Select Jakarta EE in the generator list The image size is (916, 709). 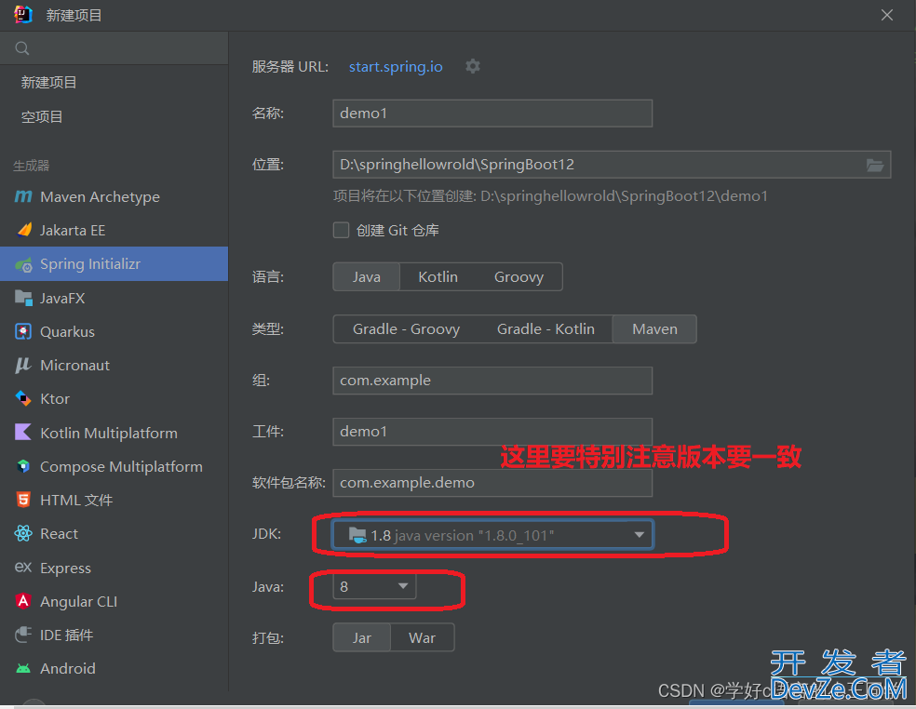114,230
